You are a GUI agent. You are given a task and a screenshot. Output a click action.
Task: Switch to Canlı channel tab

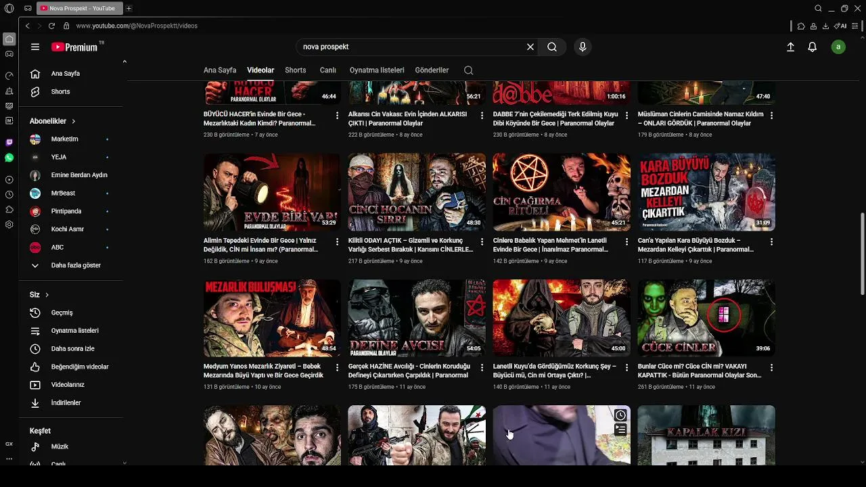click(x=328, y=70)
